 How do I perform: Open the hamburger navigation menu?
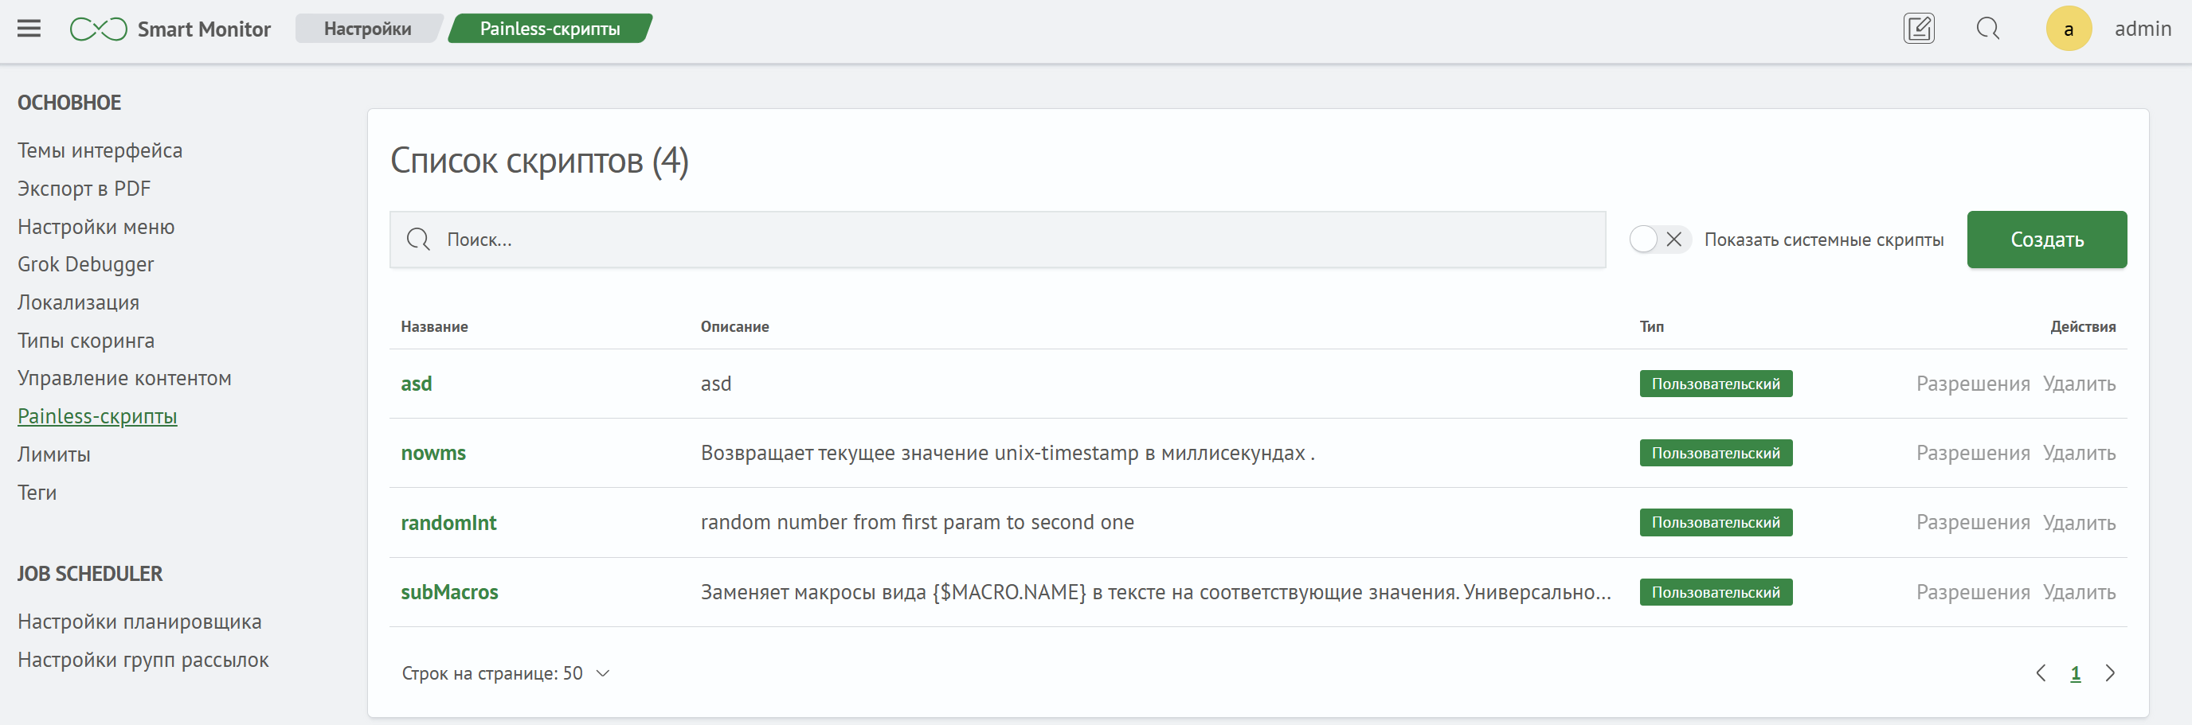click(28, 28)
